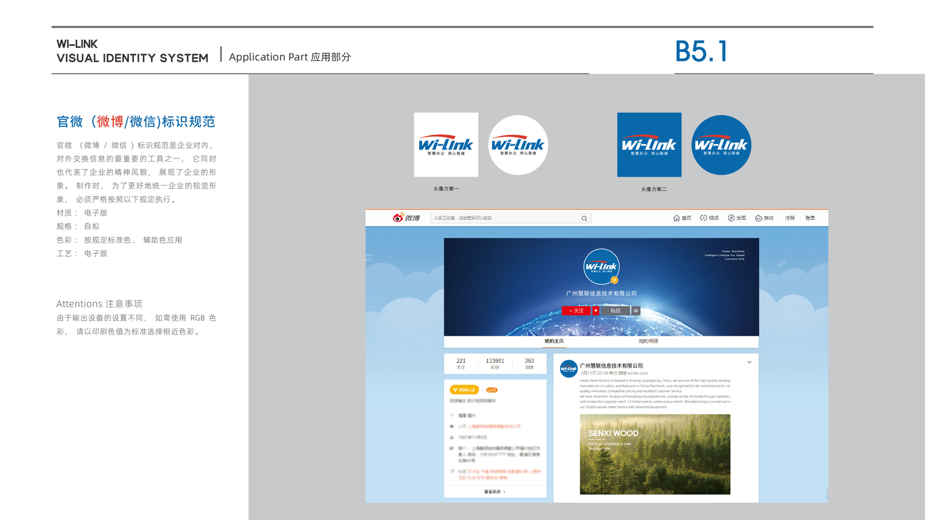925x520 pixels.
Task: Open the 发现 discover nav item
Action: (737, 218)
